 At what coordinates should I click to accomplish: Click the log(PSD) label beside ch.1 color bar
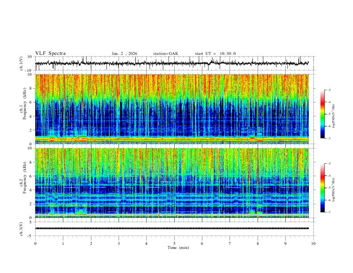tap(334, 116)
